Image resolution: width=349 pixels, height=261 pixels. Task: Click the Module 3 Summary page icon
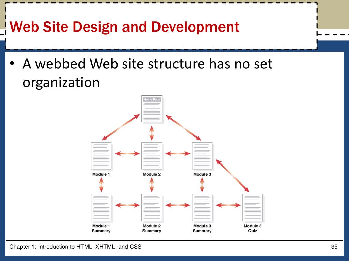tap(202, 208)
